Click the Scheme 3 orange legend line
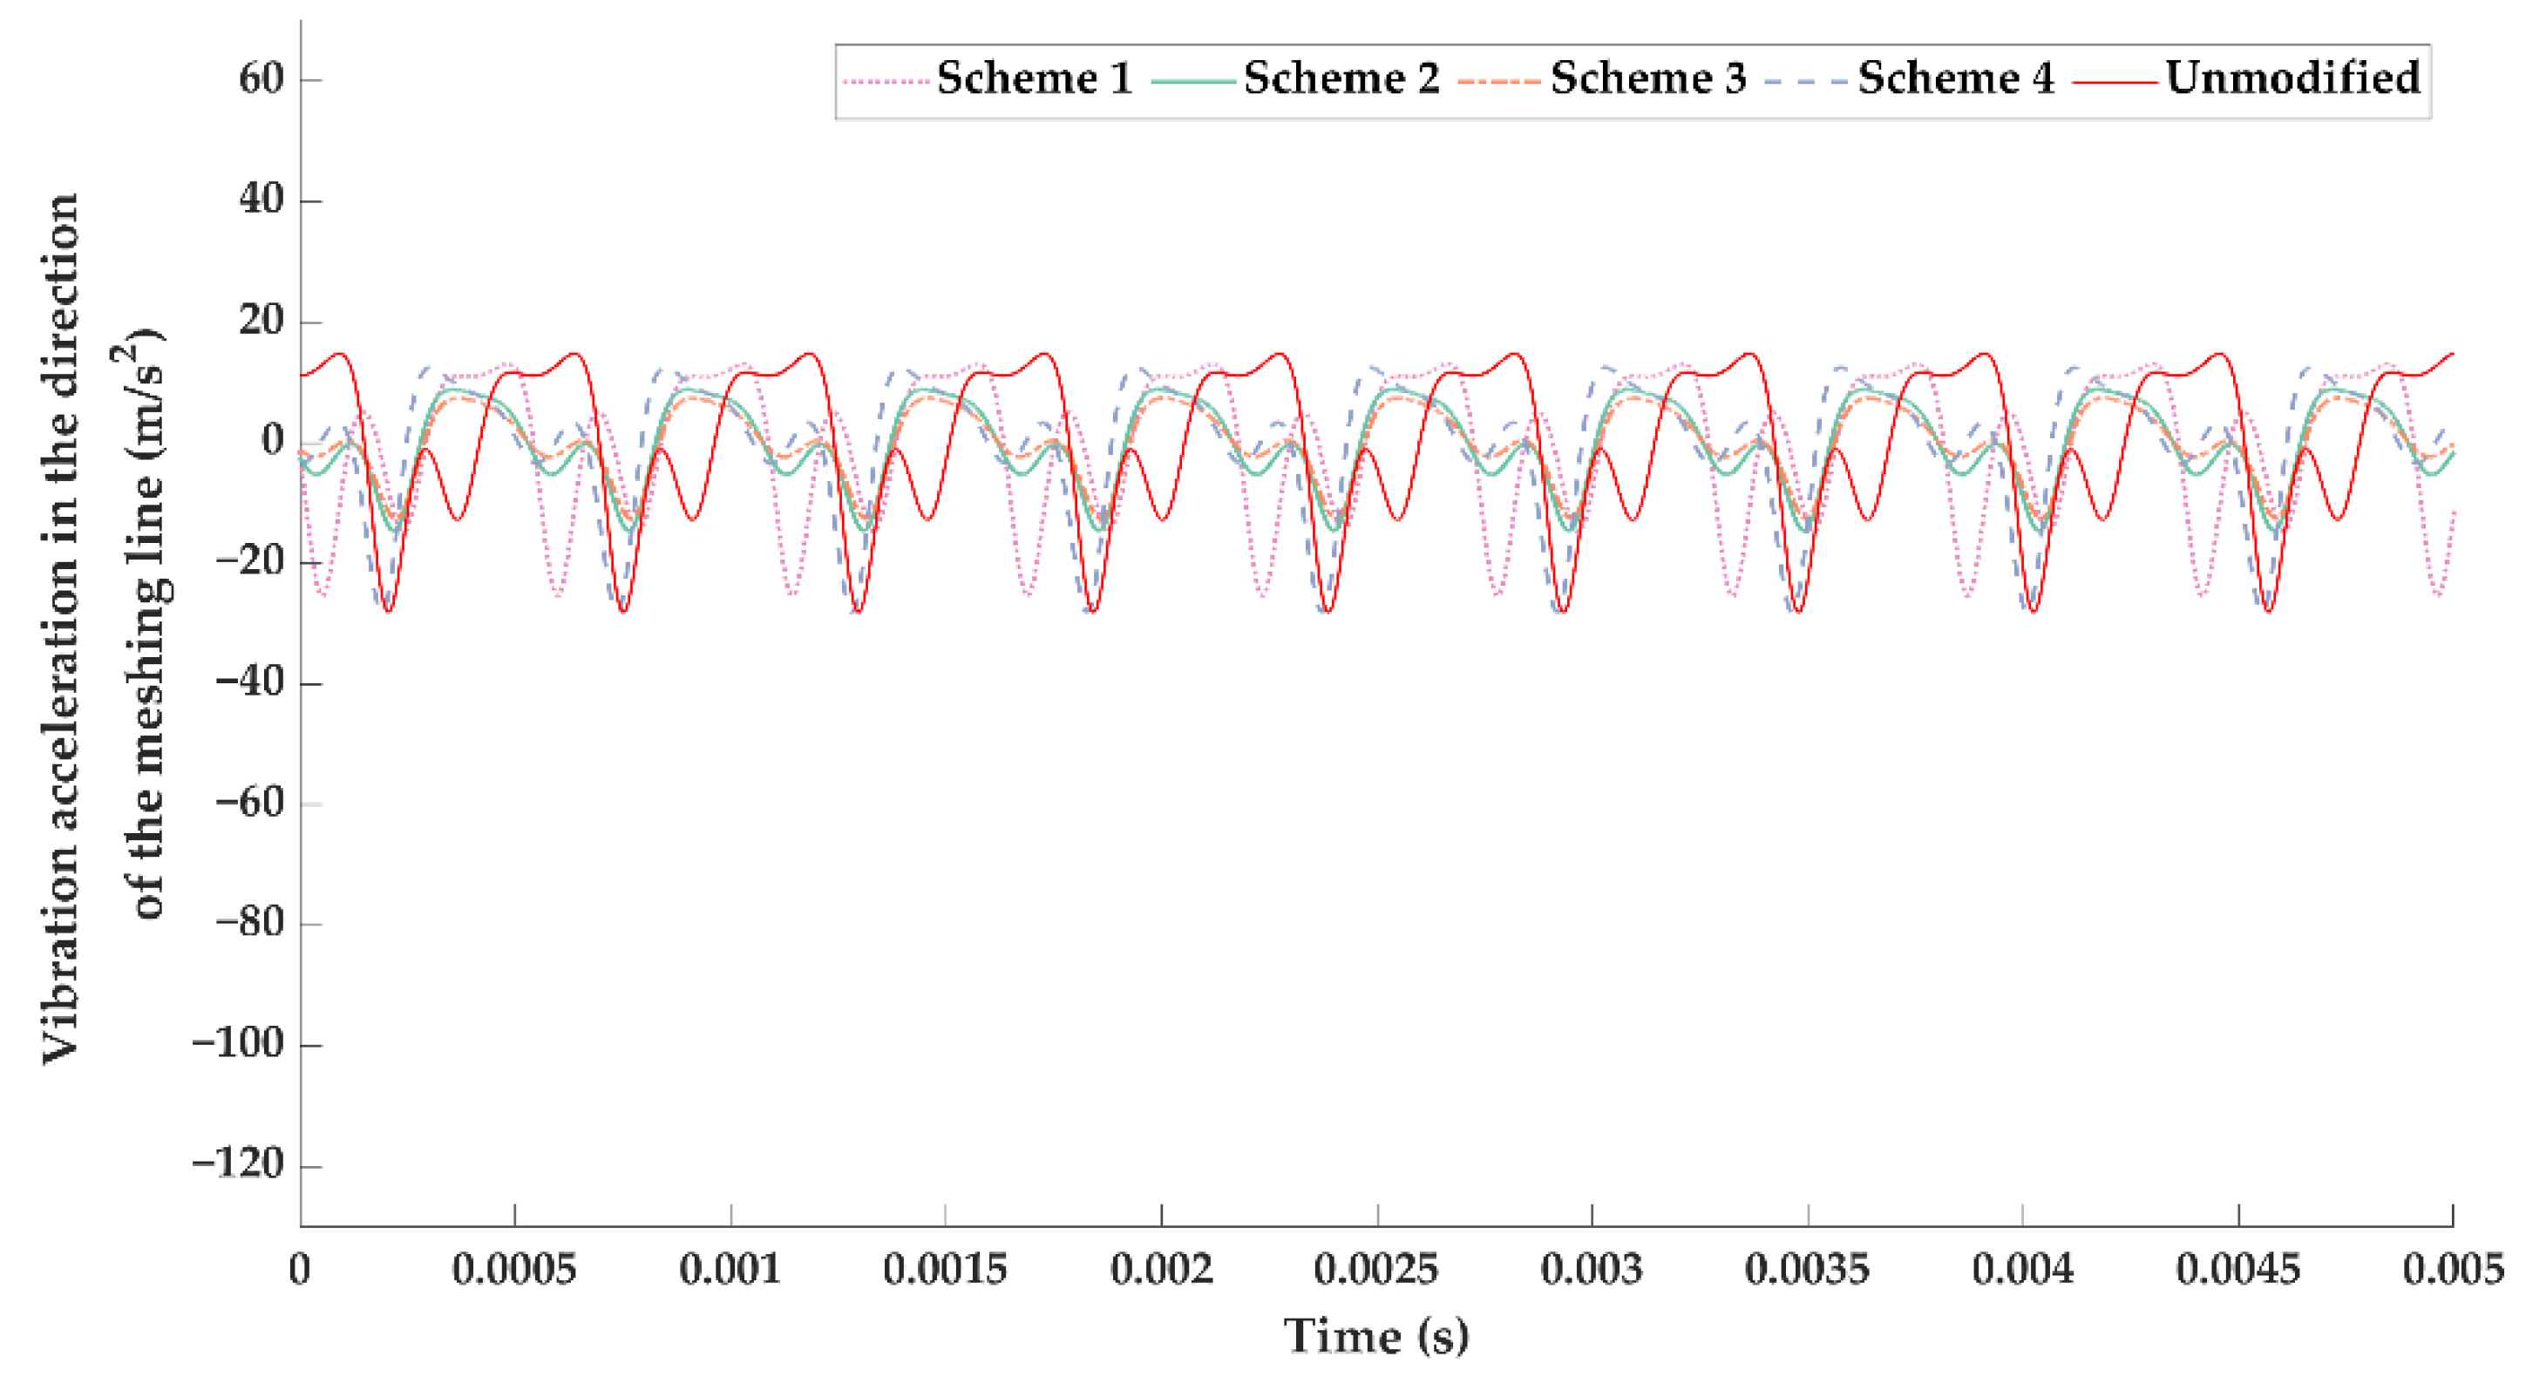Screen dimensions: 2526x1377 pyautogui.click(x=1500, y=81)
